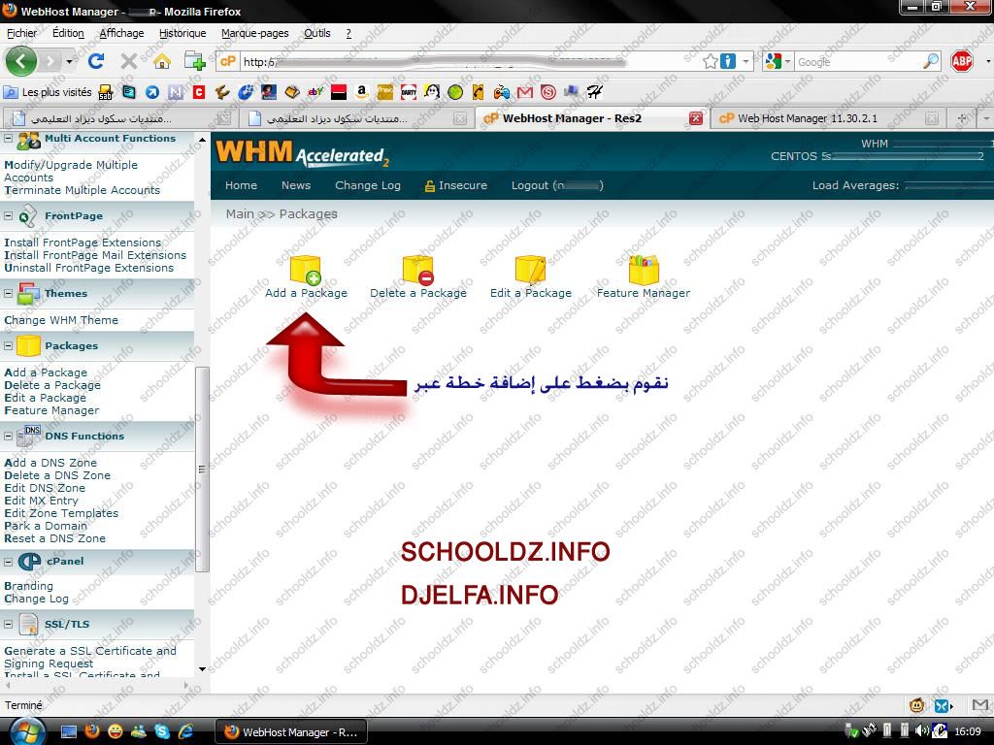Click the Packages yellow box sidebar icon
Image resolution: width=994 pixels, height=745 pixels.
tap(28, 346)
